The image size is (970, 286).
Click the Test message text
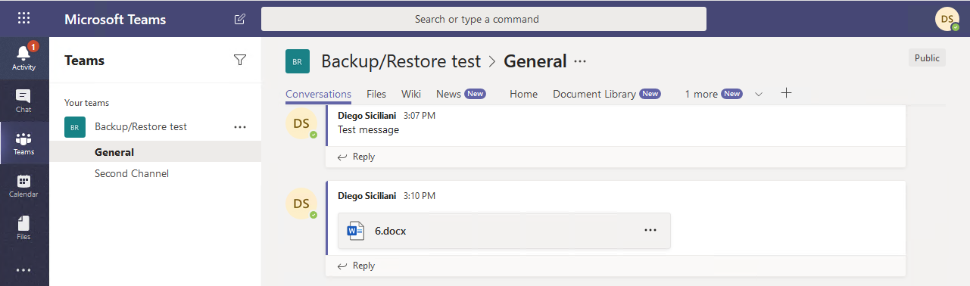368,129
